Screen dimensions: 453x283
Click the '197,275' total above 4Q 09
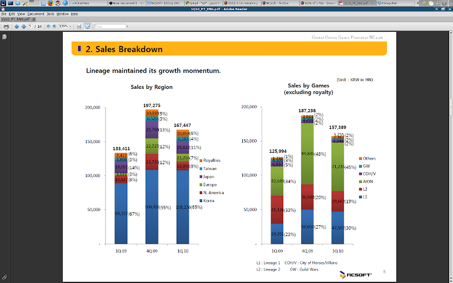[x=152, y=106]
